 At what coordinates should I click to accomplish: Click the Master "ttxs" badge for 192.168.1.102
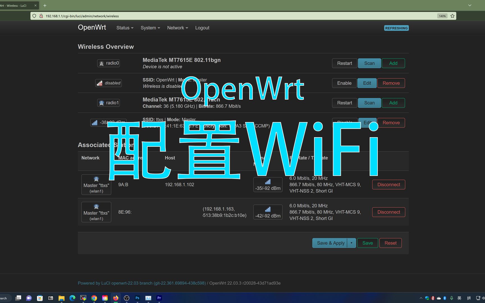click(x=96, y=185)
